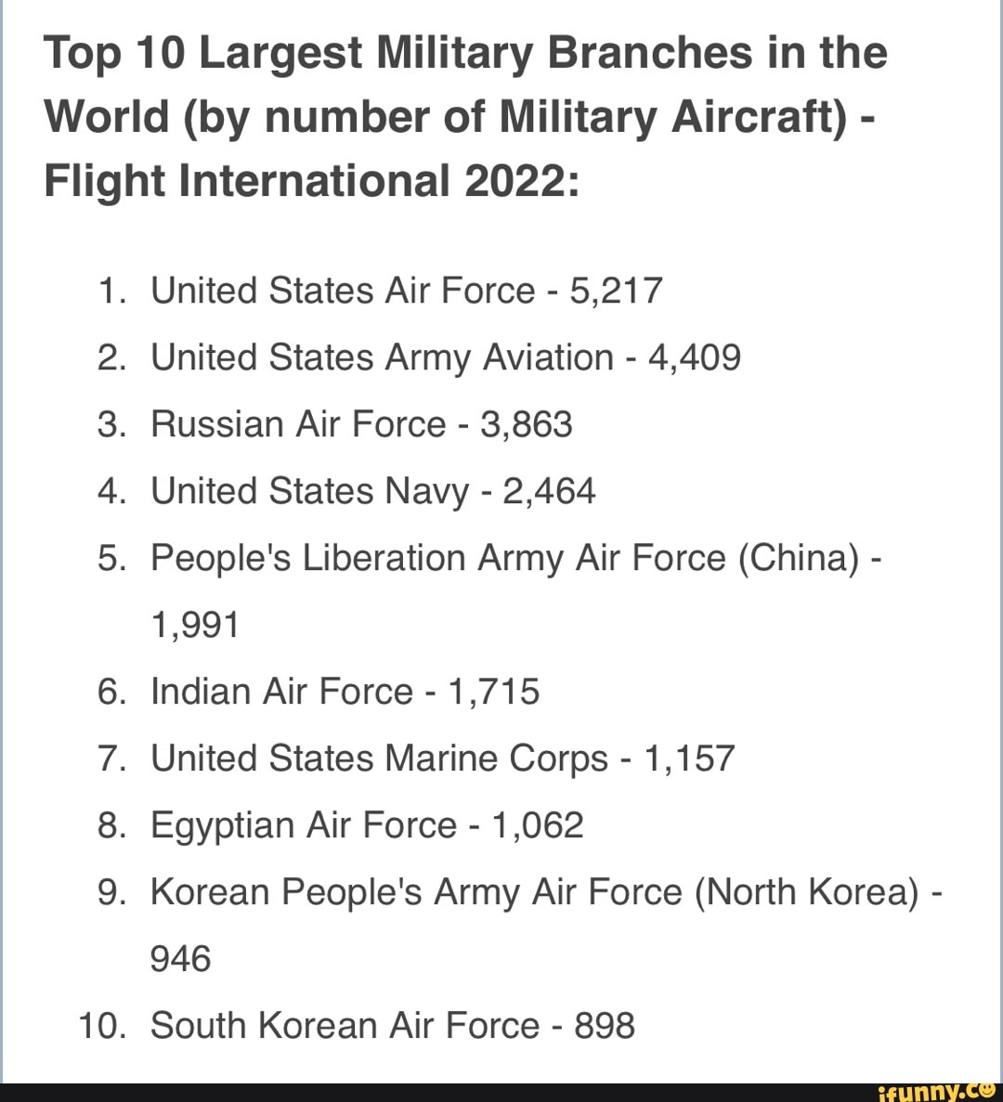Click the United States Navy entry
The width and height of the screenshot is (1003, 1102).
(x=309, y=492)
